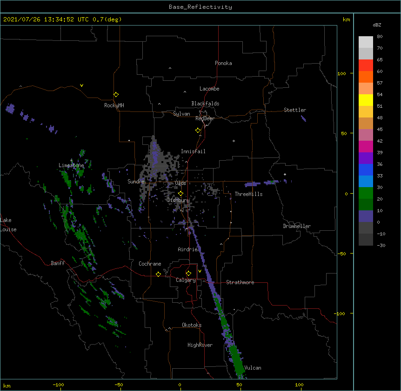401x391 pixels.
Task: Click the Limestone label
Action: pos(71,165)
